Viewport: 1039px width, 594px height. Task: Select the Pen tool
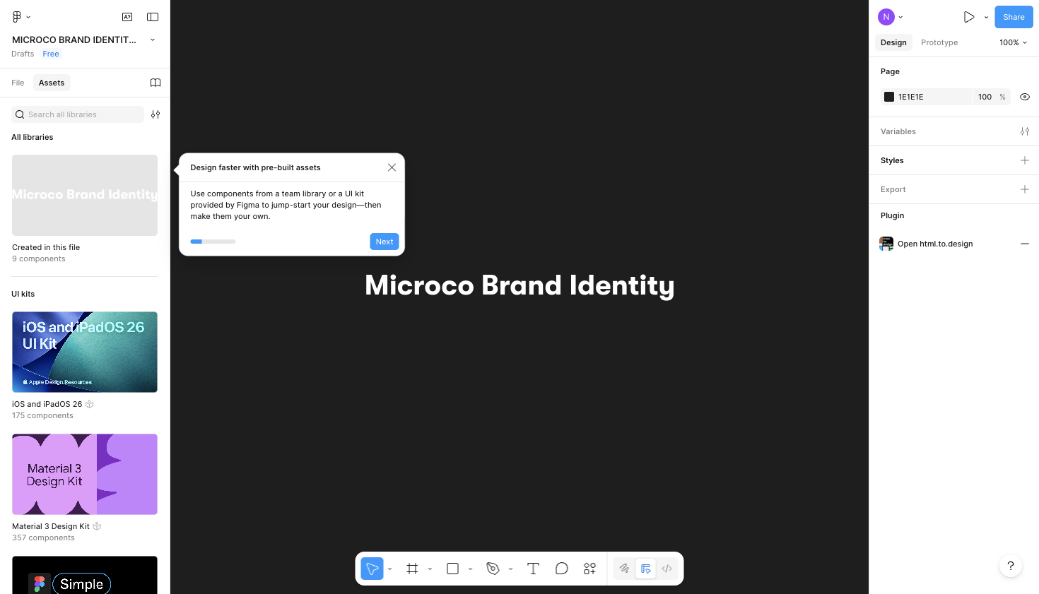[493, 569]
